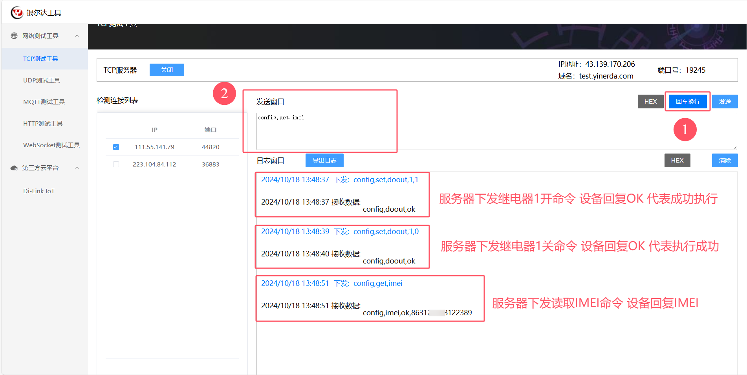Enable HEX display for the log window
Screen dimensions: 747x375
[677, 160]
